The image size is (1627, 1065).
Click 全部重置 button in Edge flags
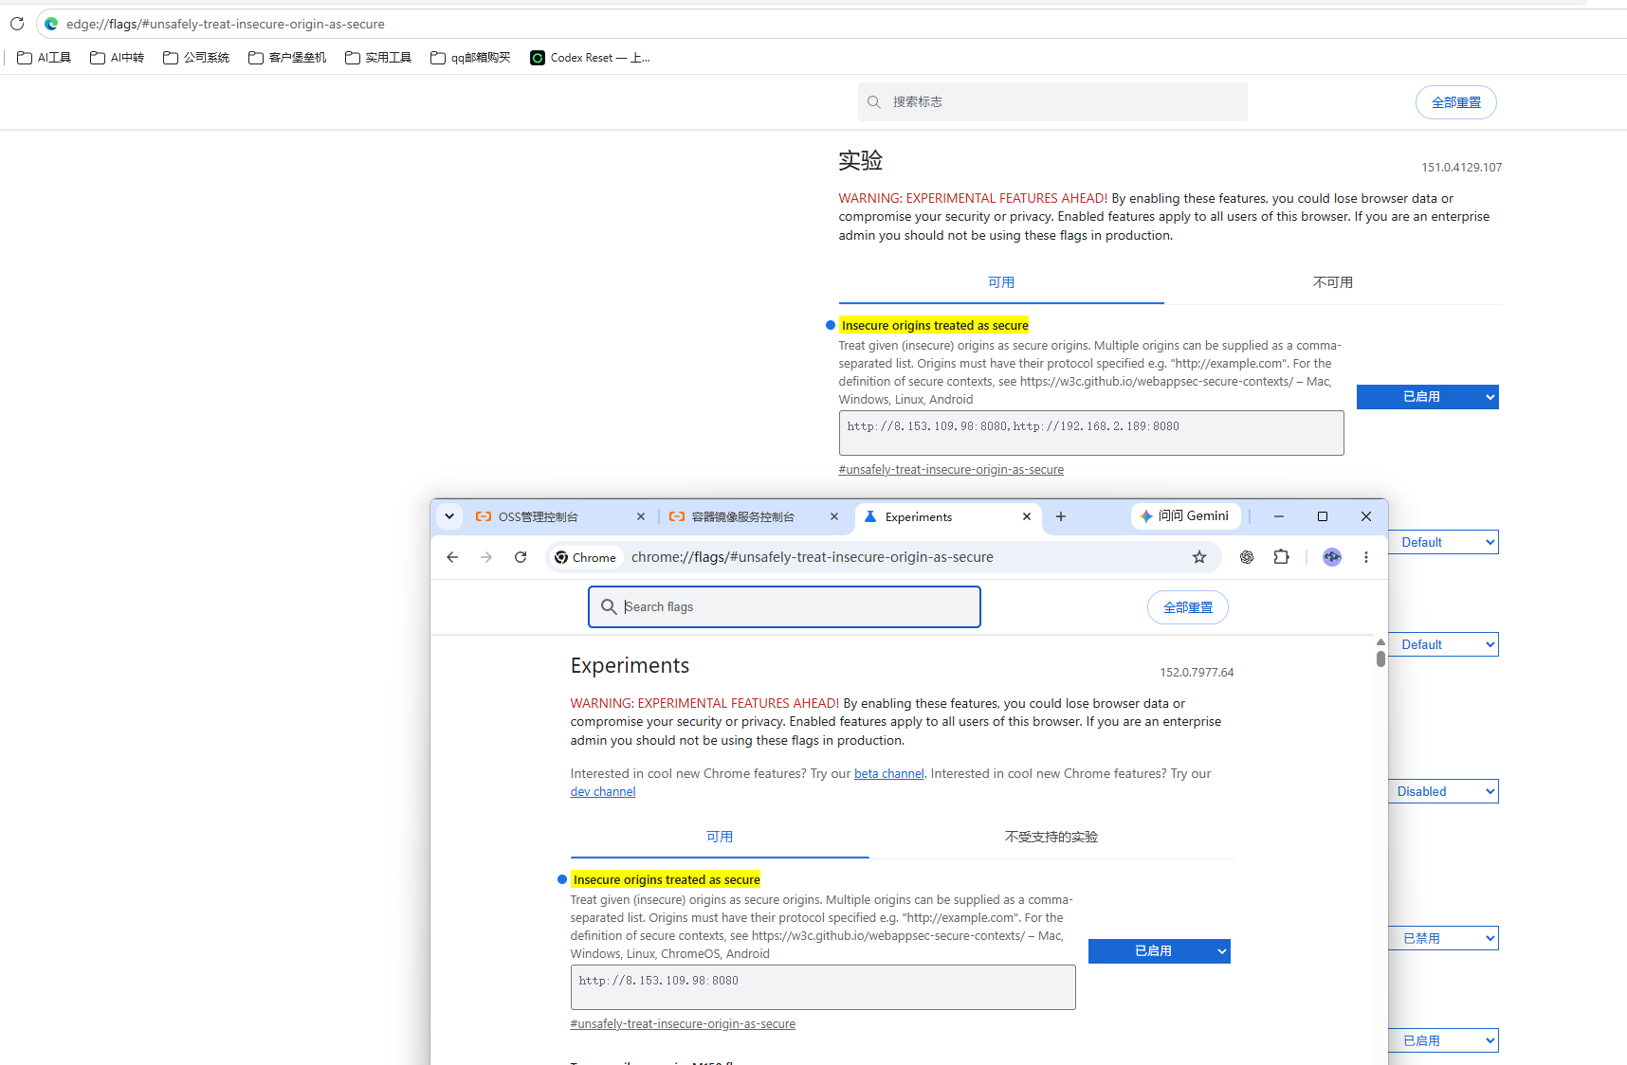click(1456, 102)
